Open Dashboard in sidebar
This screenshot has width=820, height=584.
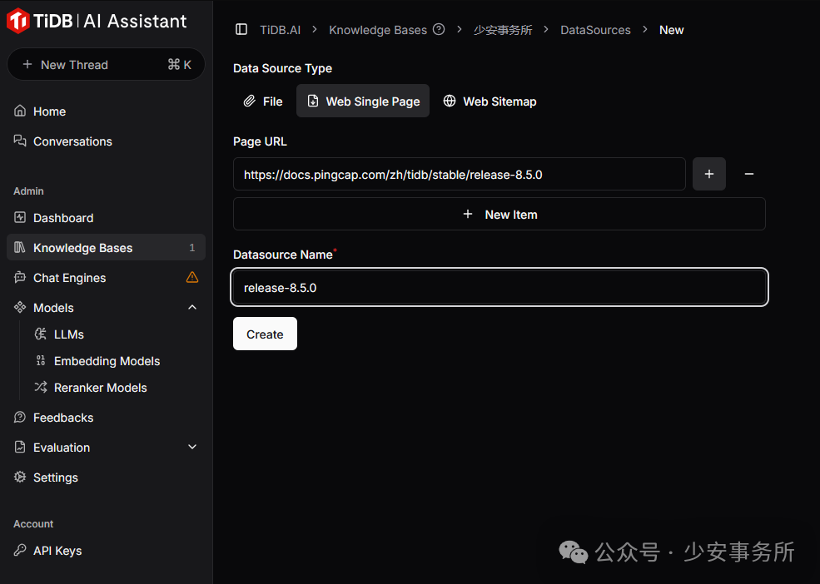point(106,218)
